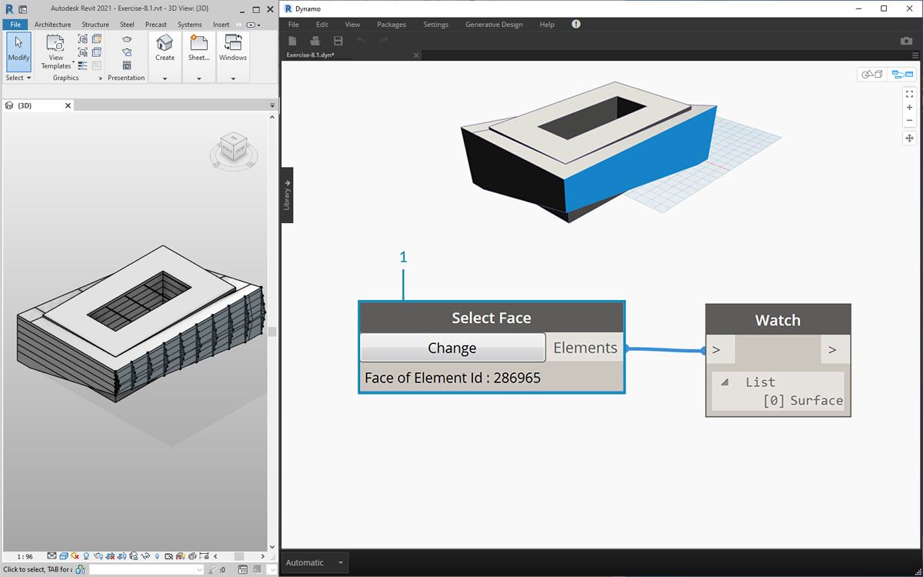Select the Modify tool in Revit
The width and height of the screenshot is (923, 577).
(18, 51)
